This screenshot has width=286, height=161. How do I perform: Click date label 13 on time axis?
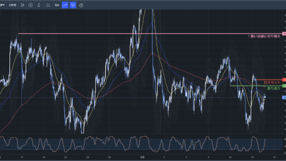point(230,157)
